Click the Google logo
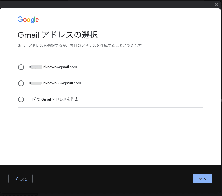The image size is (222, 196). click(28, 20)
